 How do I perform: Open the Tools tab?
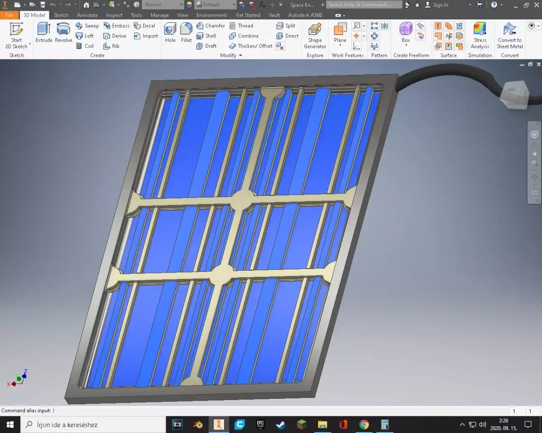(x=136, y=15)
